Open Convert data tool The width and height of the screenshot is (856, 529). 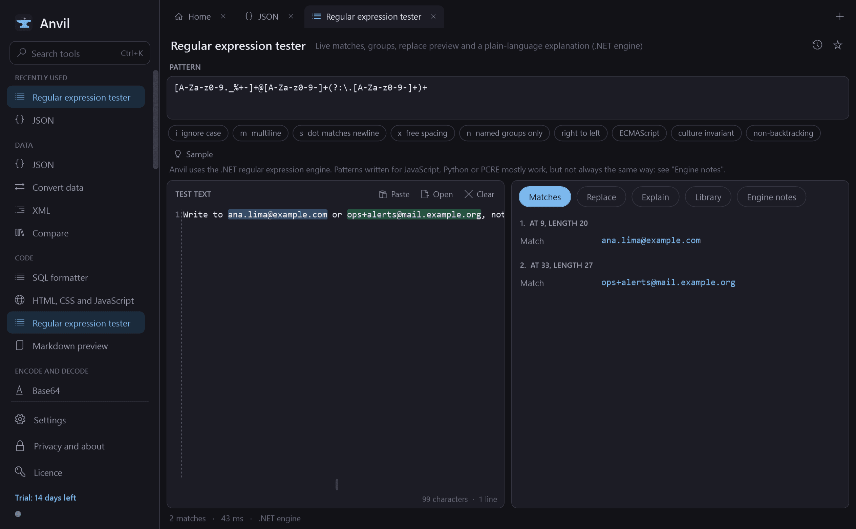[76, 187]
